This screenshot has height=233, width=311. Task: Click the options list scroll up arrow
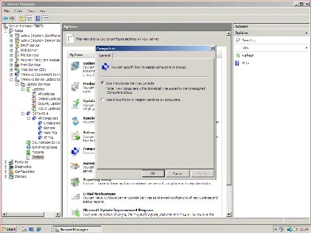(x=229, y=33)
